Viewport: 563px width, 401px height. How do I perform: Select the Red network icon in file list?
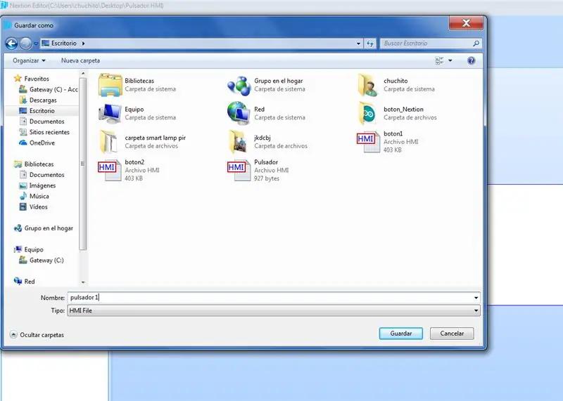tap(239, 113)
